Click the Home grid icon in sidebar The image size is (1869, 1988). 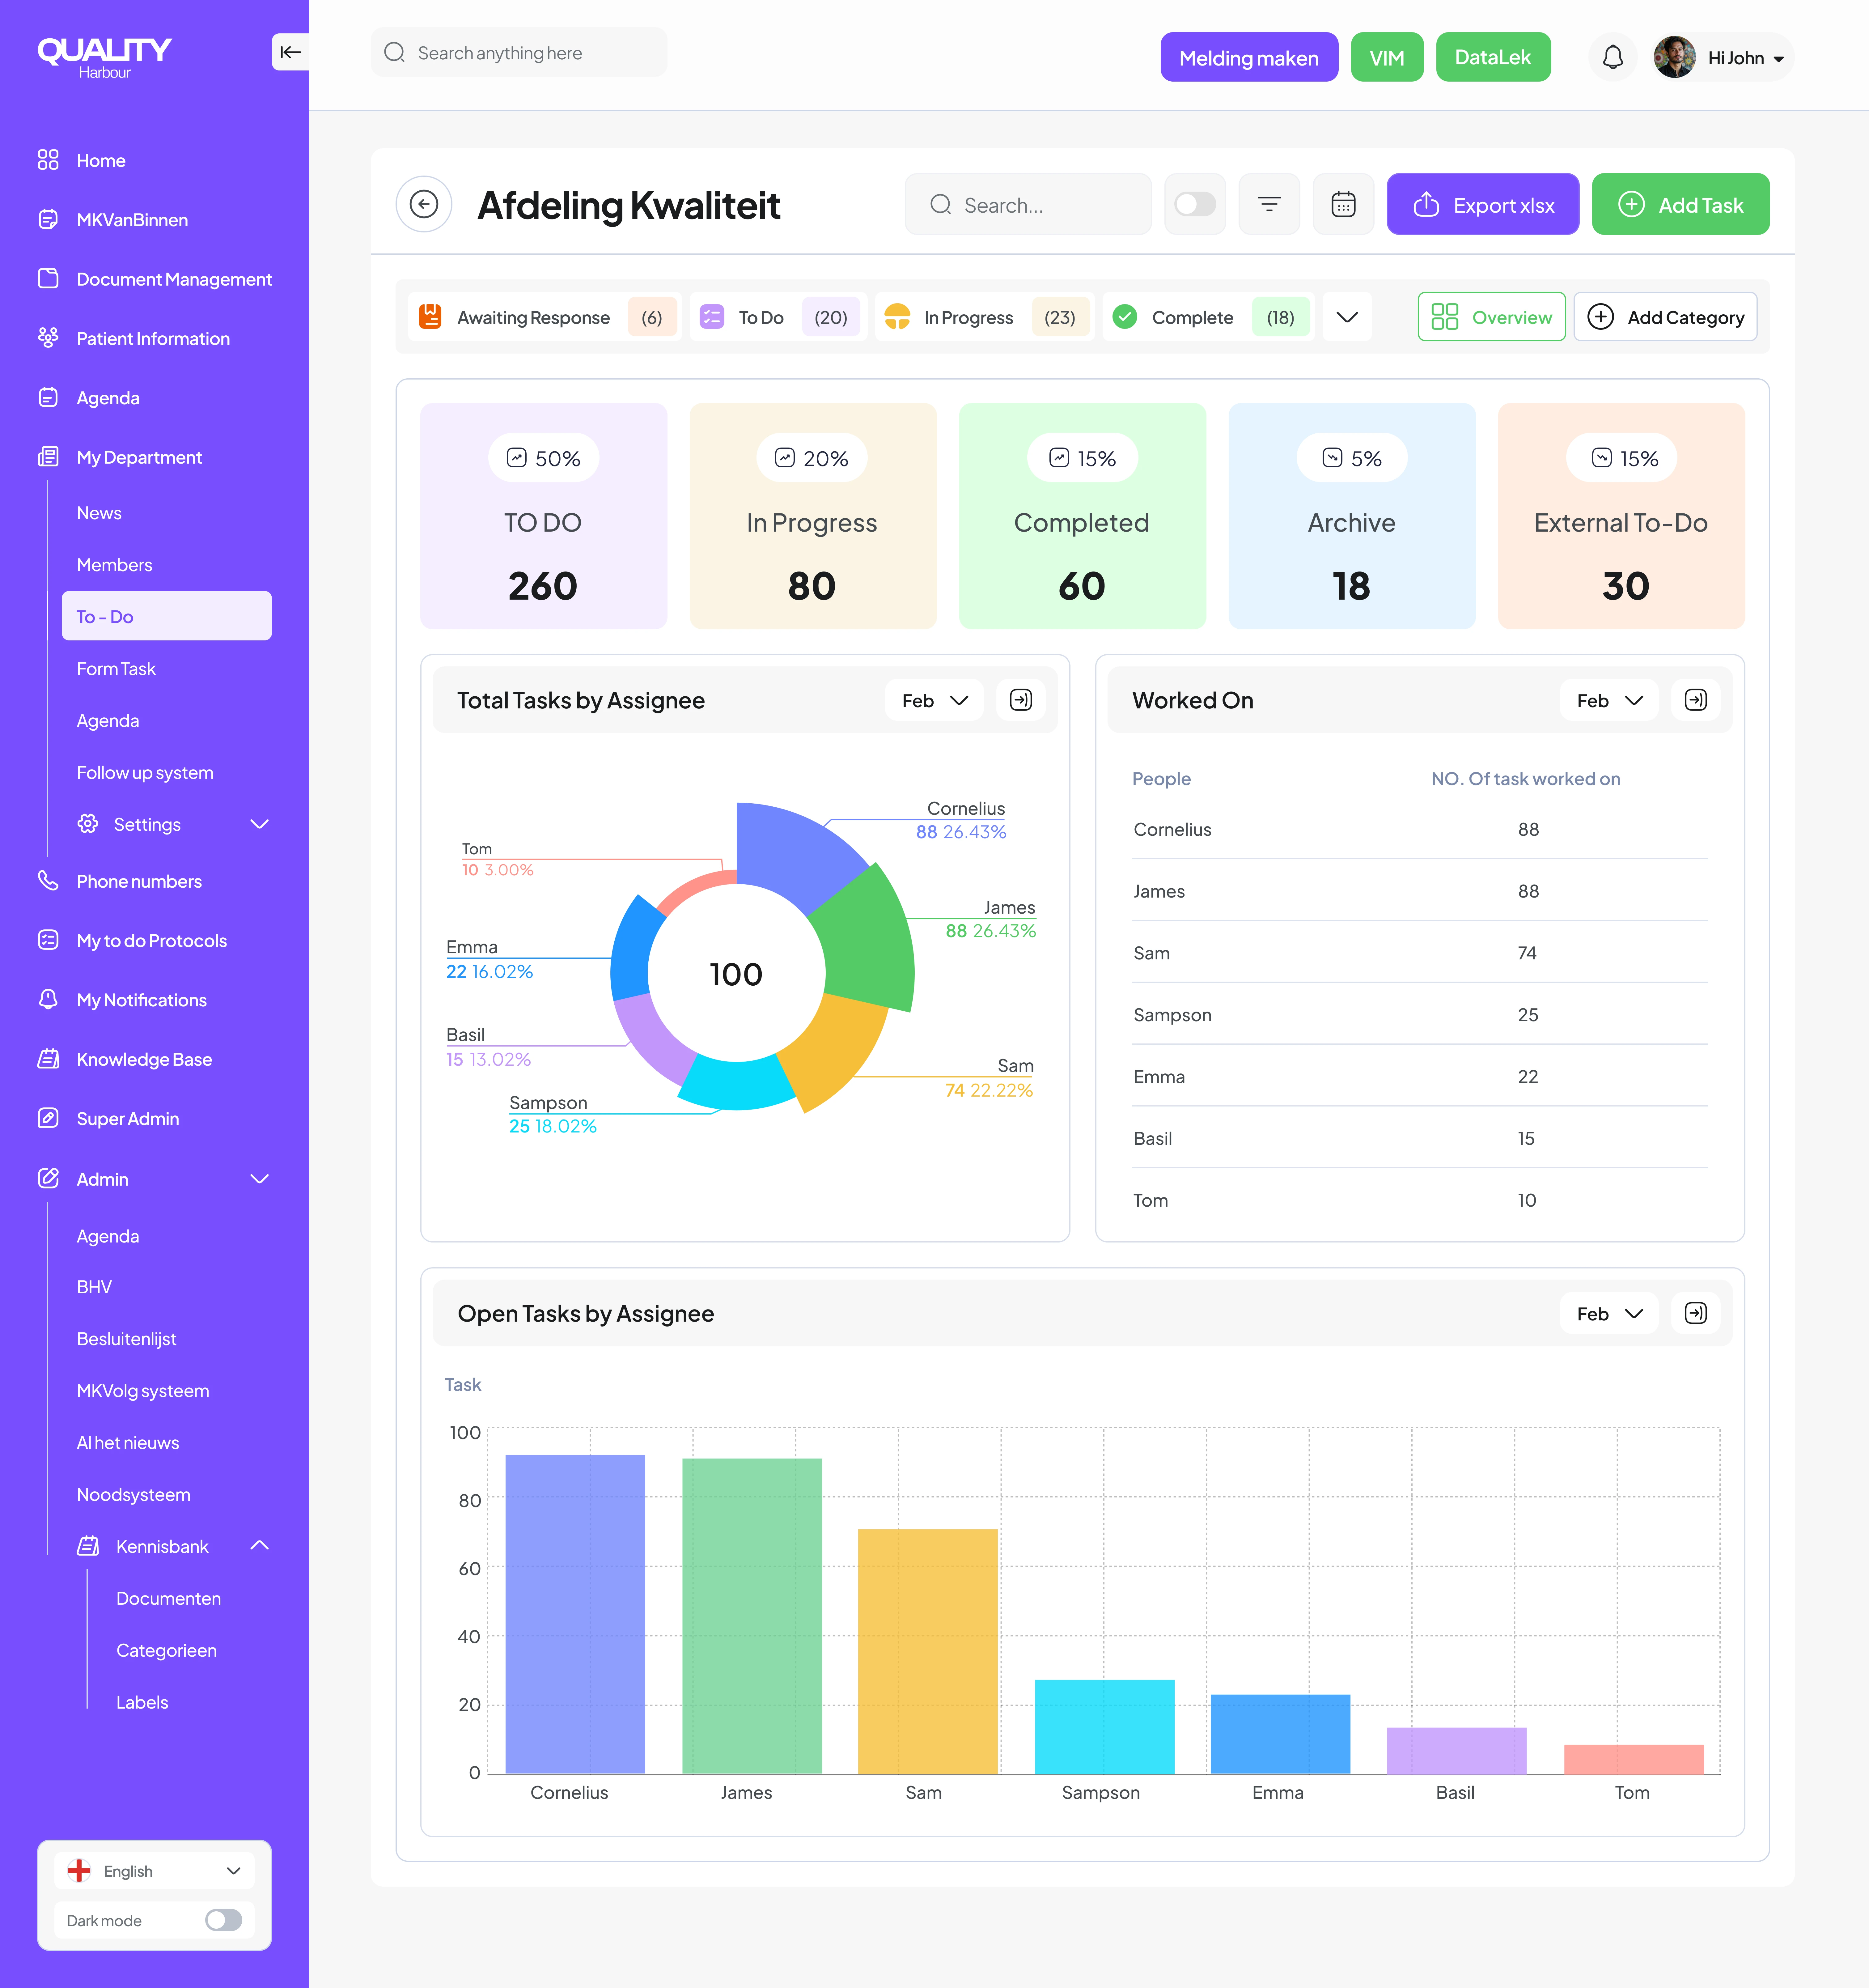pos(48,160)
